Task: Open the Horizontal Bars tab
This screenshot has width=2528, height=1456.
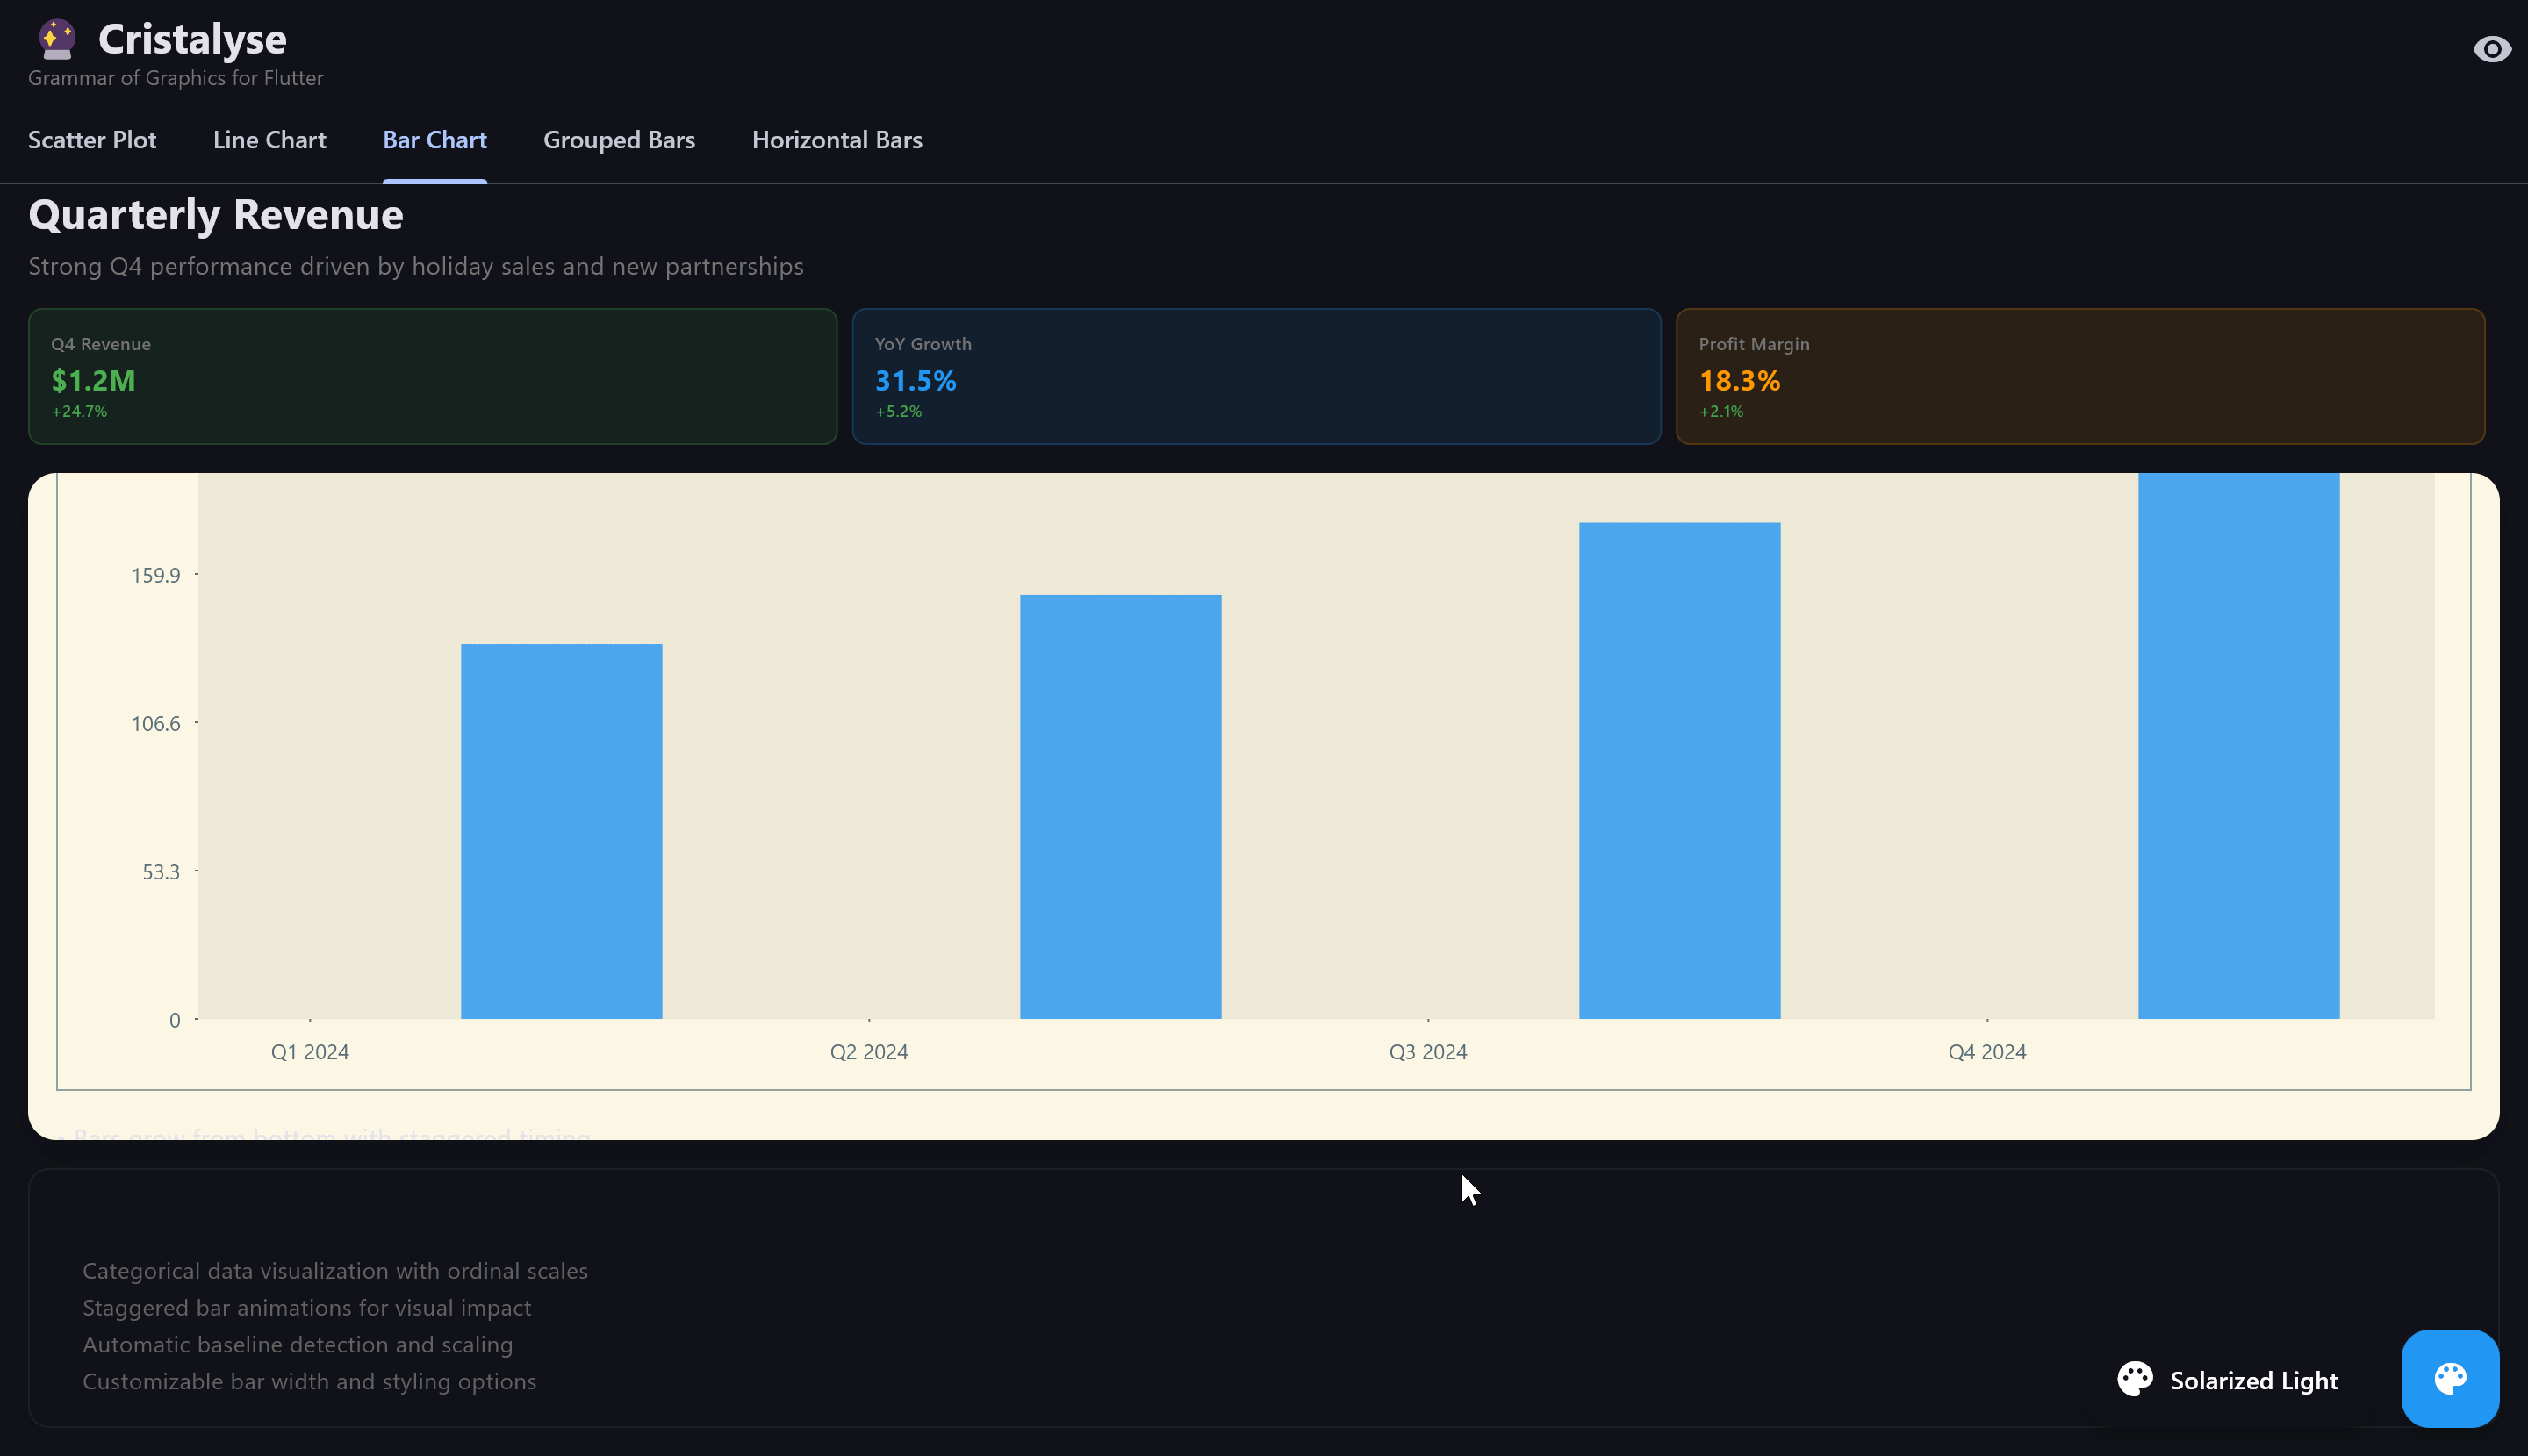Action: [x=837, y=140]
